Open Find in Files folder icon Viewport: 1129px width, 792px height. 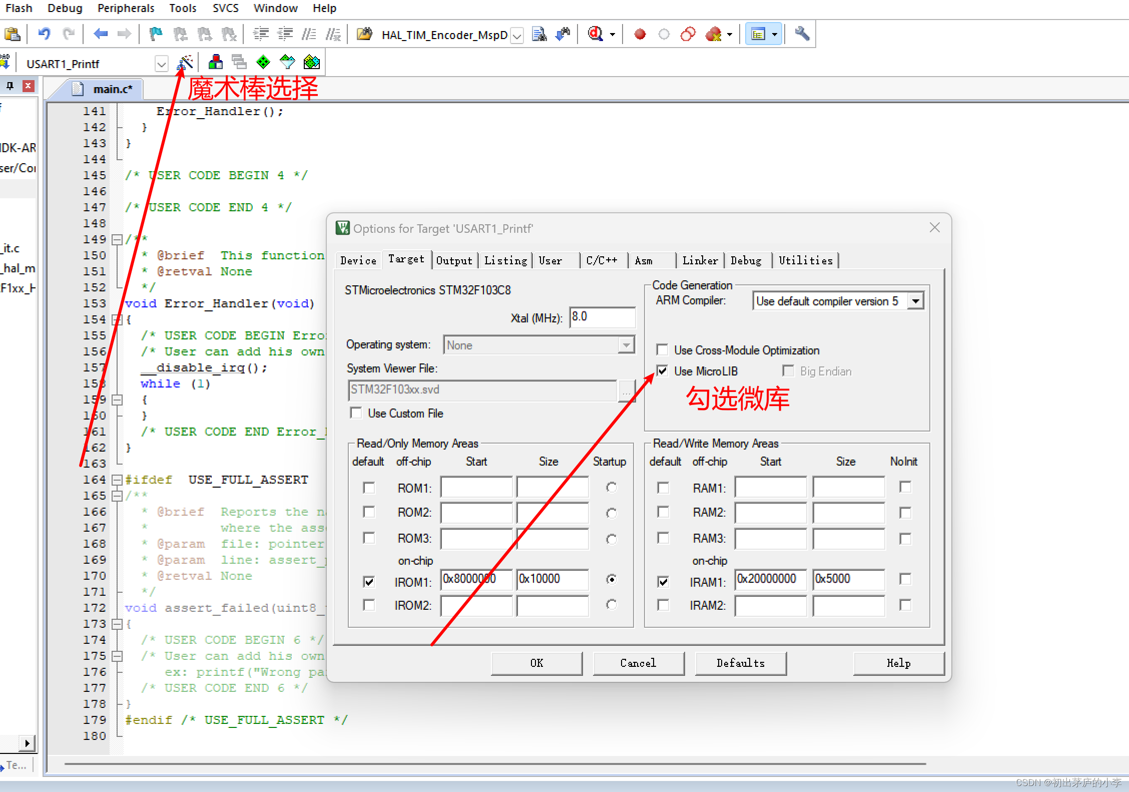click(x=364, y=34)
